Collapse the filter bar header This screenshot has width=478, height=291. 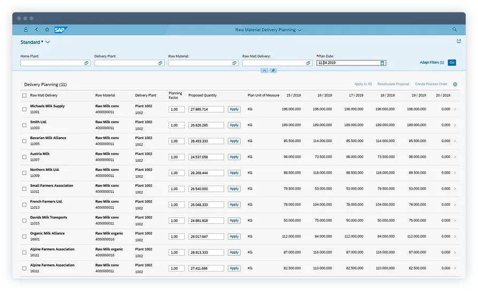(x=264, y=70)
